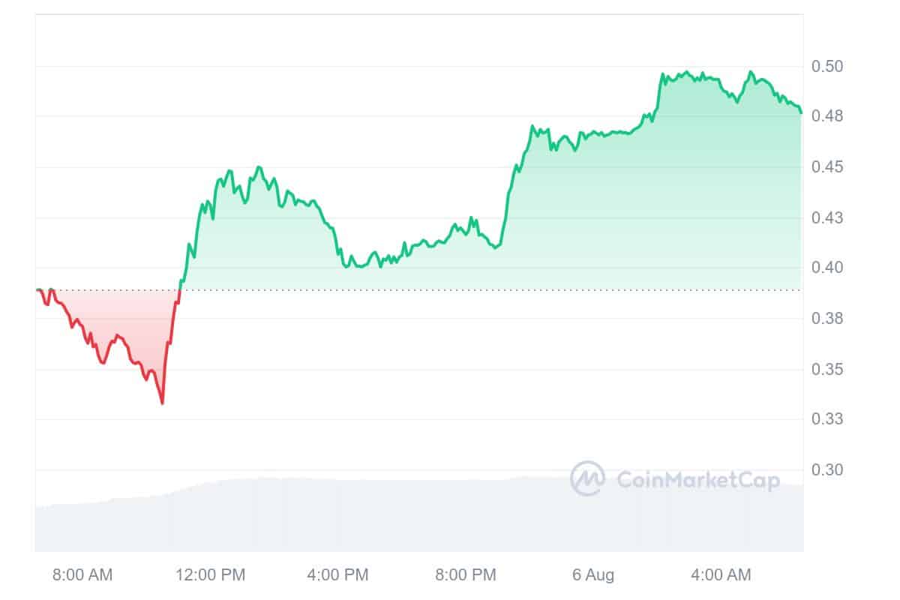
Task: Click the 0.30 price axis label
Action: 827,470
